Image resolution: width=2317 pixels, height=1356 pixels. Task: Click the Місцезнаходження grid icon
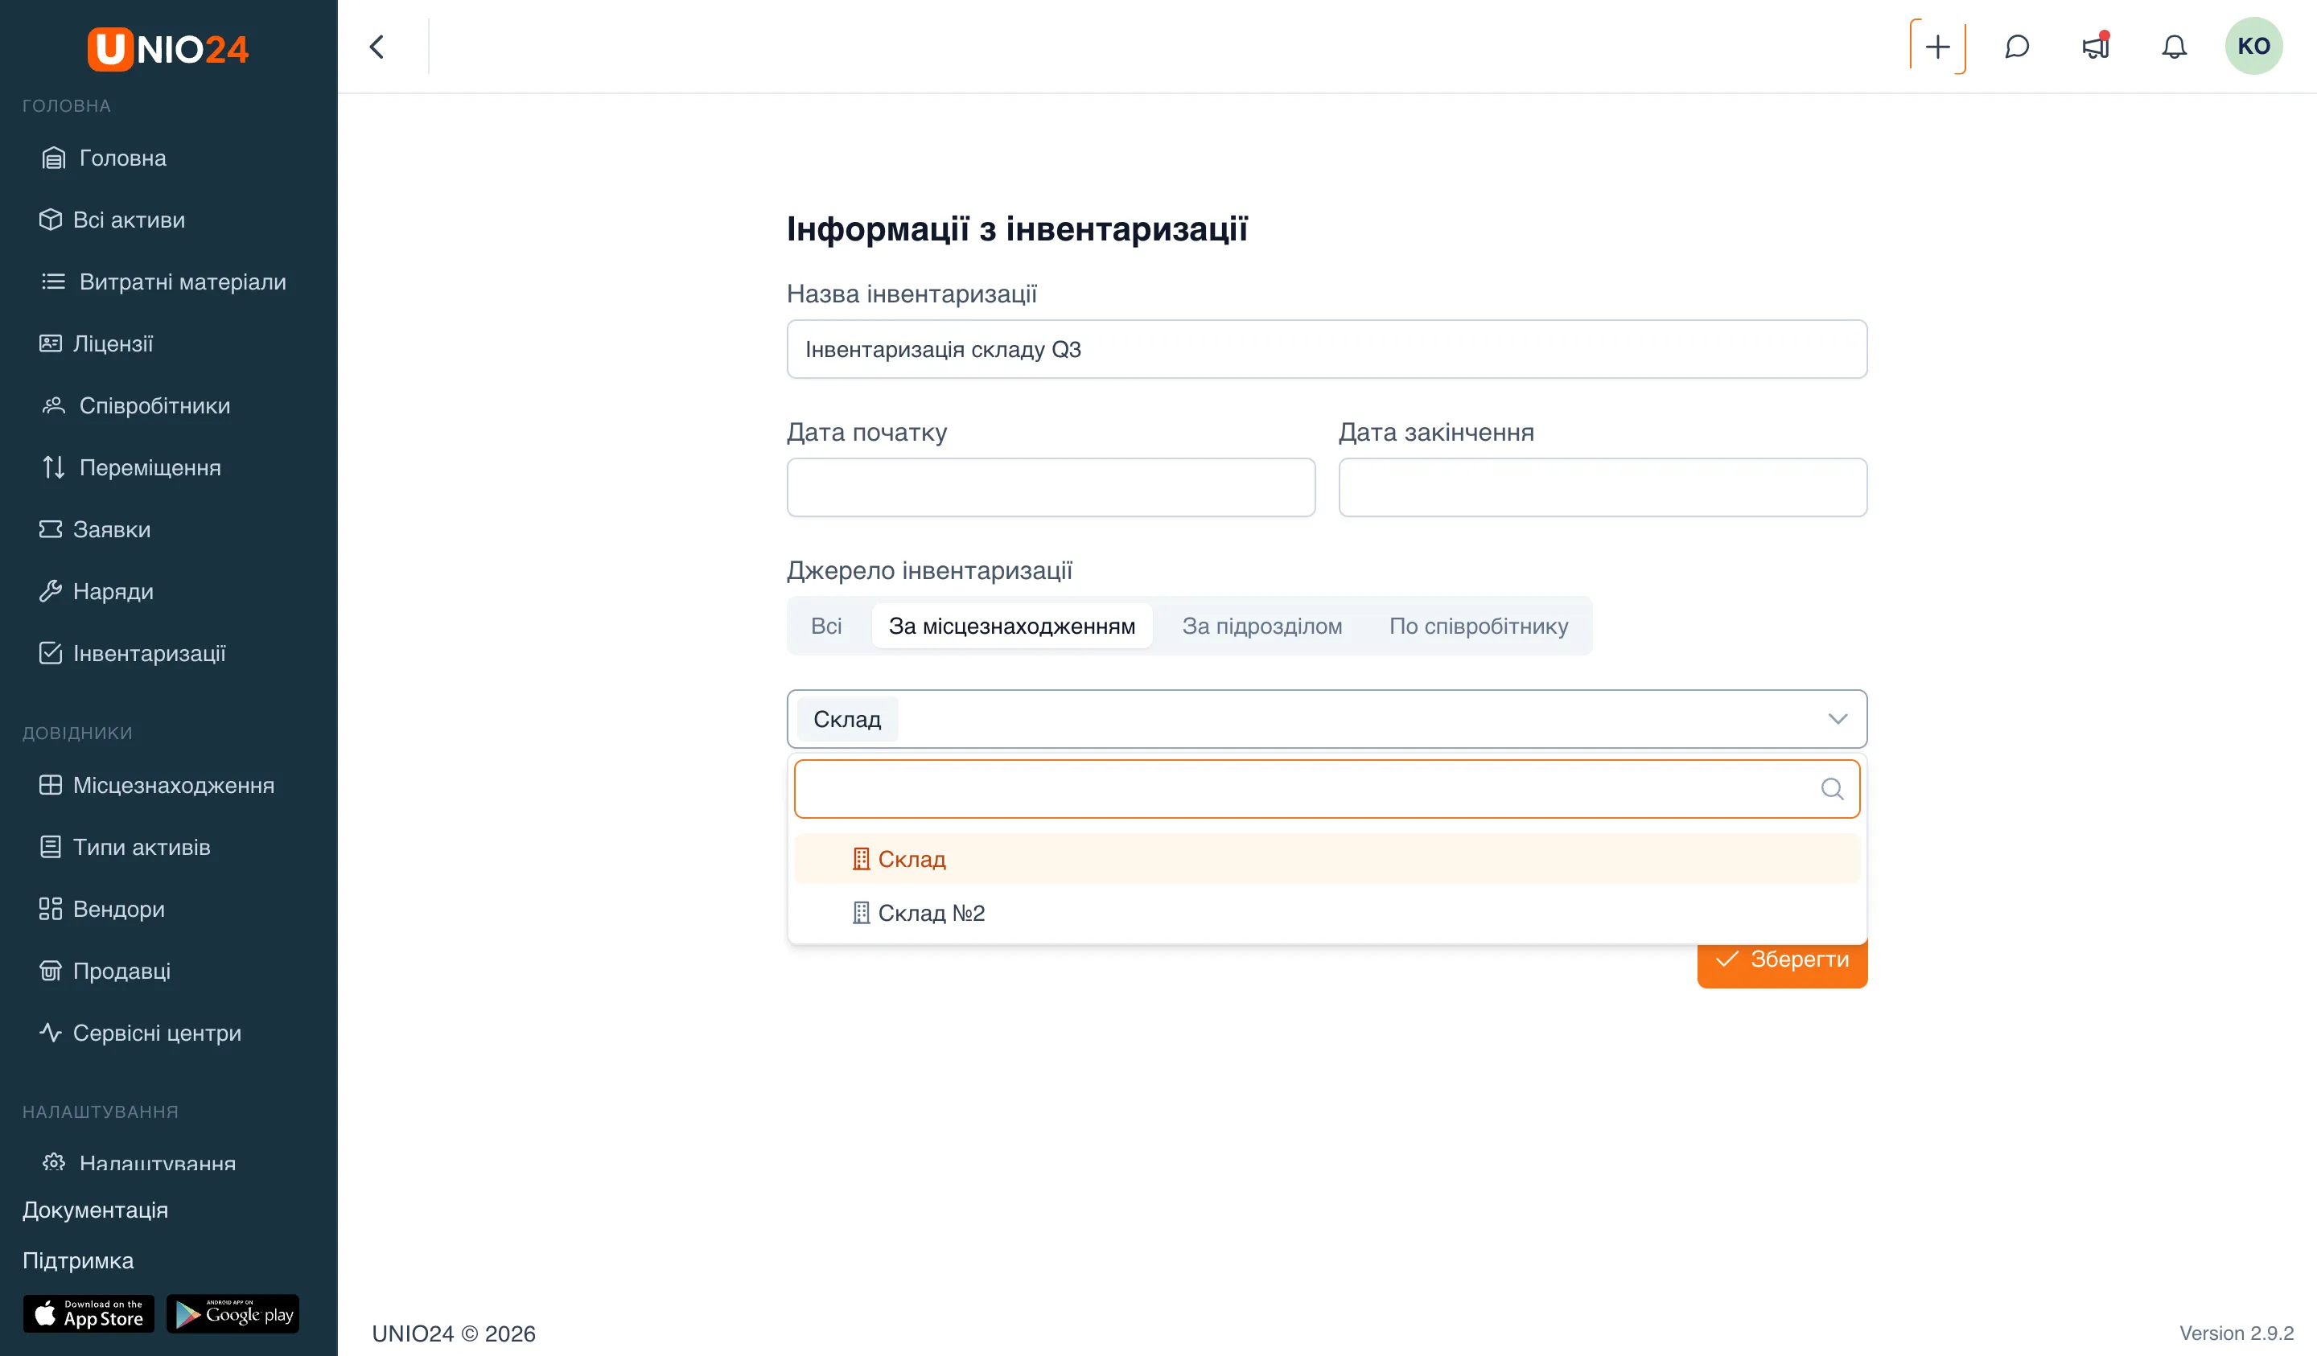coord(51,785)
